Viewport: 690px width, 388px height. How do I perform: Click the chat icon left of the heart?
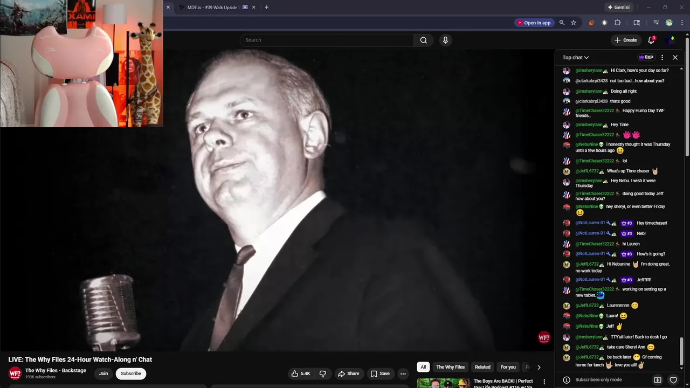tap(658, 380)
